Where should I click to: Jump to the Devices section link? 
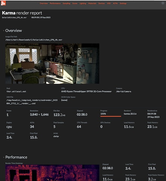tap(101, 3)
